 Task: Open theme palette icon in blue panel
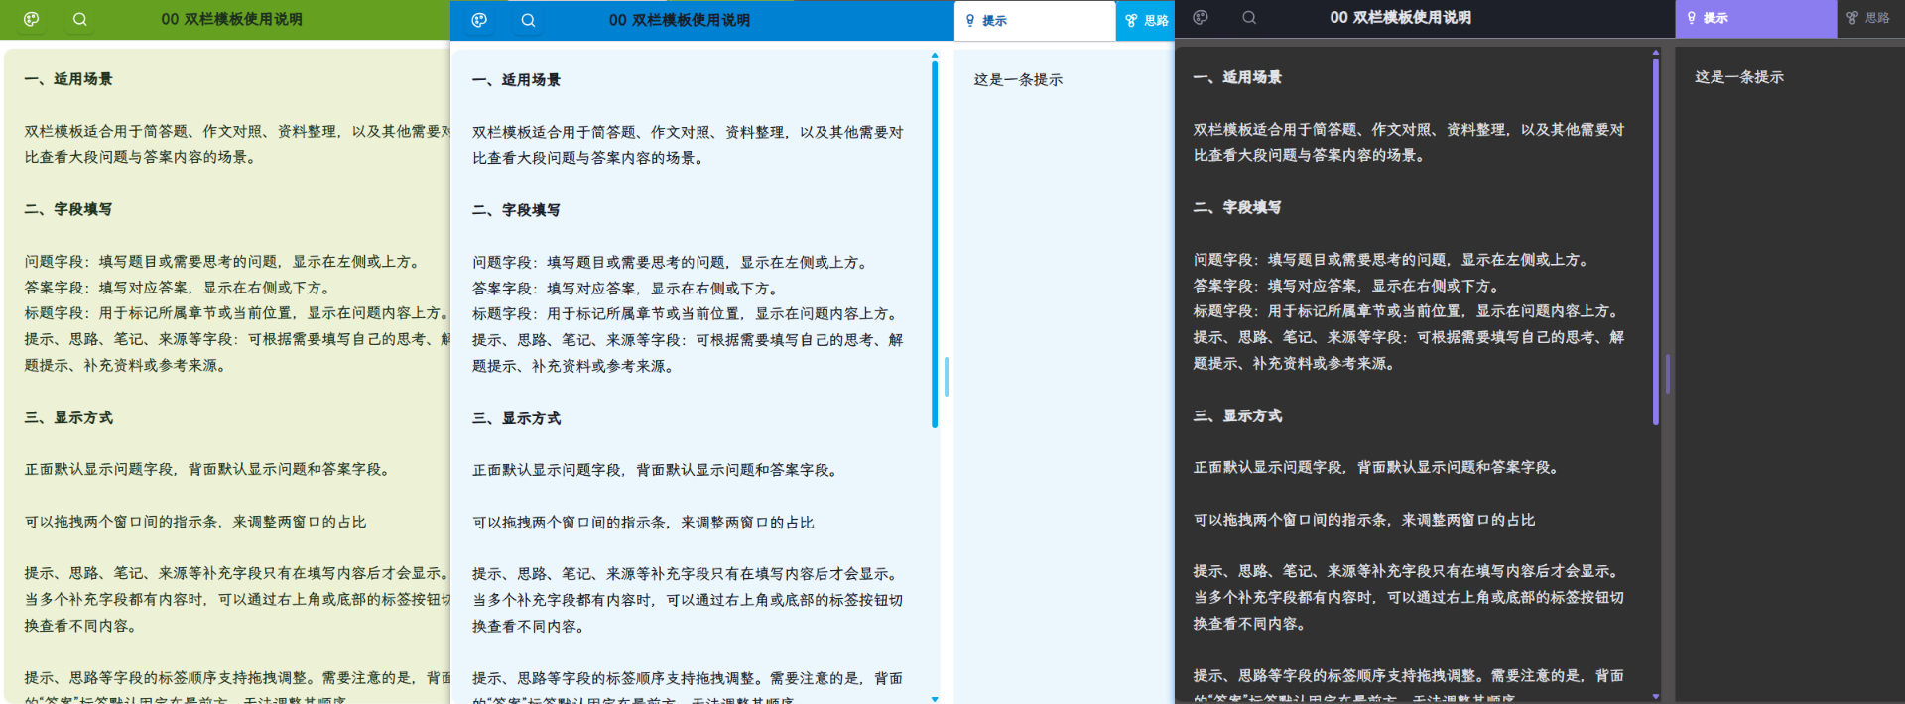[x=479, y=20]
